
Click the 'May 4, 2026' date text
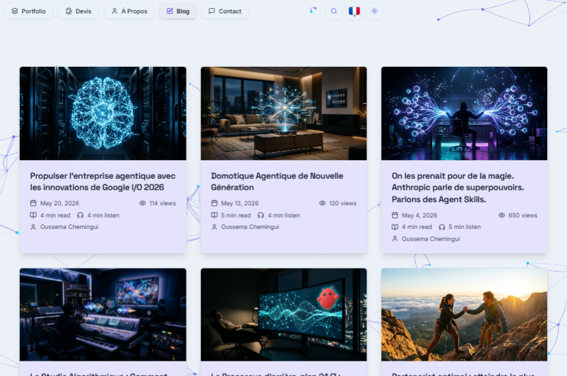(x=419, y=215)
